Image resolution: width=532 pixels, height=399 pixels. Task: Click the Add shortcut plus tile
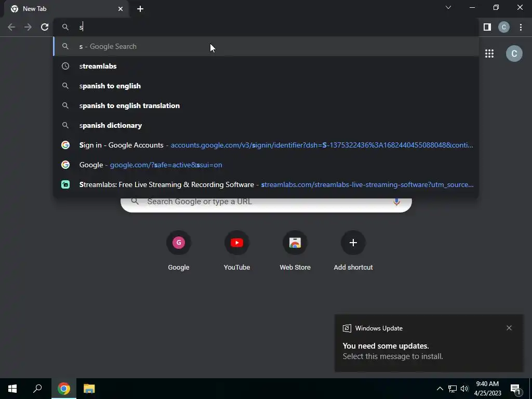(353, 251)
